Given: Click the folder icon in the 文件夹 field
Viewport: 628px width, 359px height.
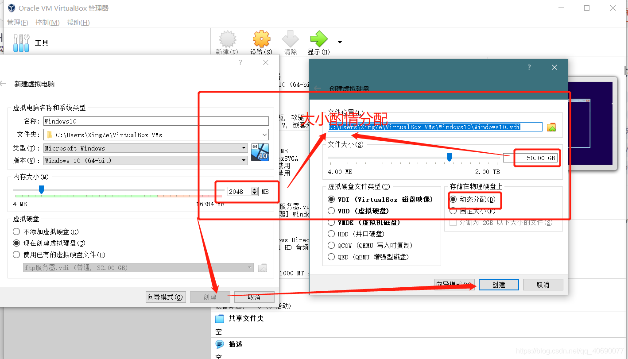Looking at the screenshot, I should (x=50, y=135).
